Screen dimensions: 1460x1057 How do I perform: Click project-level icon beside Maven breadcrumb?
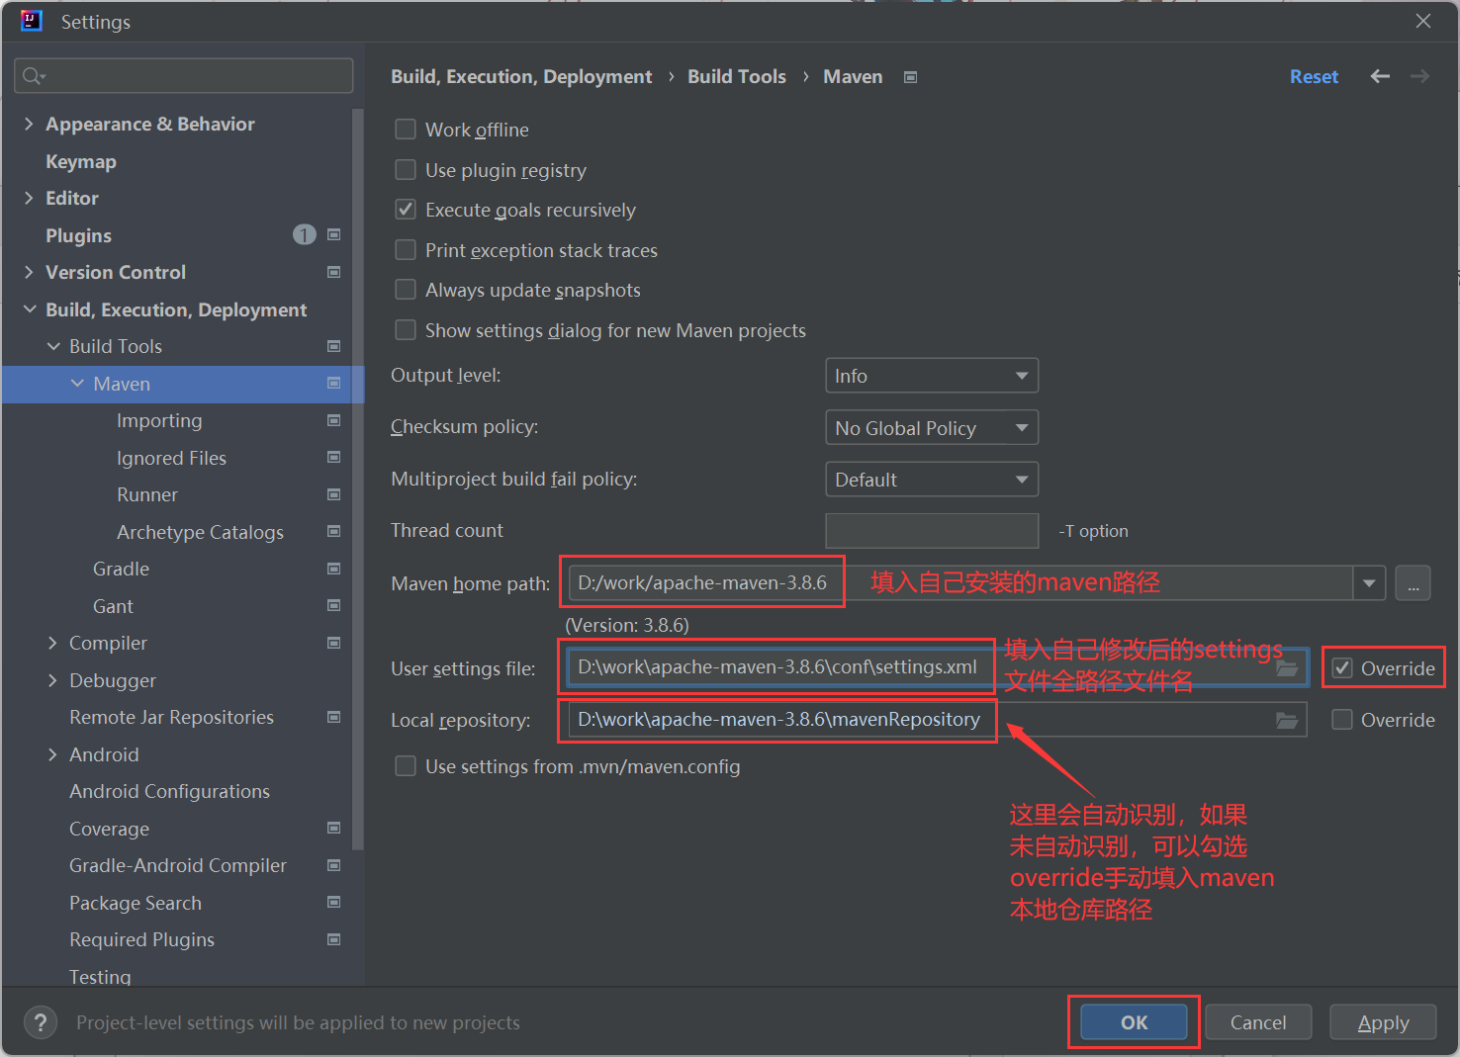(910, 77)
